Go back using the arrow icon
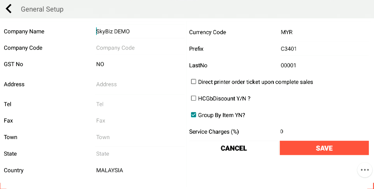This screenshot has width=374, height=189. click(9, 9)
